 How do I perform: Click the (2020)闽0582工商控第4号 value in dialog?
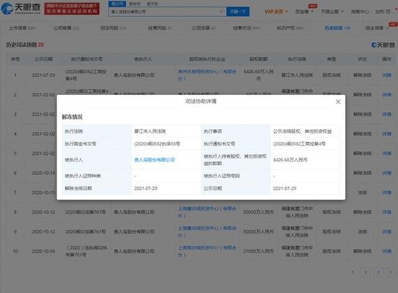click(x=299, y=144)
